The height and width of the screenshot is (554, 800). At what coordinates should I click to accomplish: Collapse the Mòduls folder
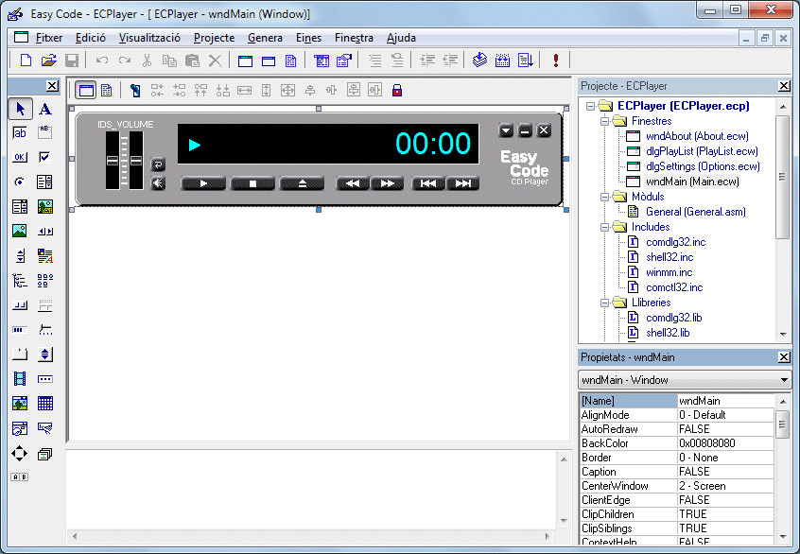point(605,197)
